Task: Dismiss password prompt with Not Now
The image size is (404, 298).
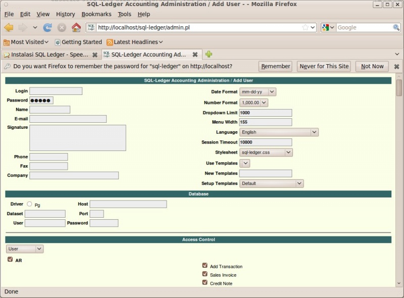Action: [372, 66]
